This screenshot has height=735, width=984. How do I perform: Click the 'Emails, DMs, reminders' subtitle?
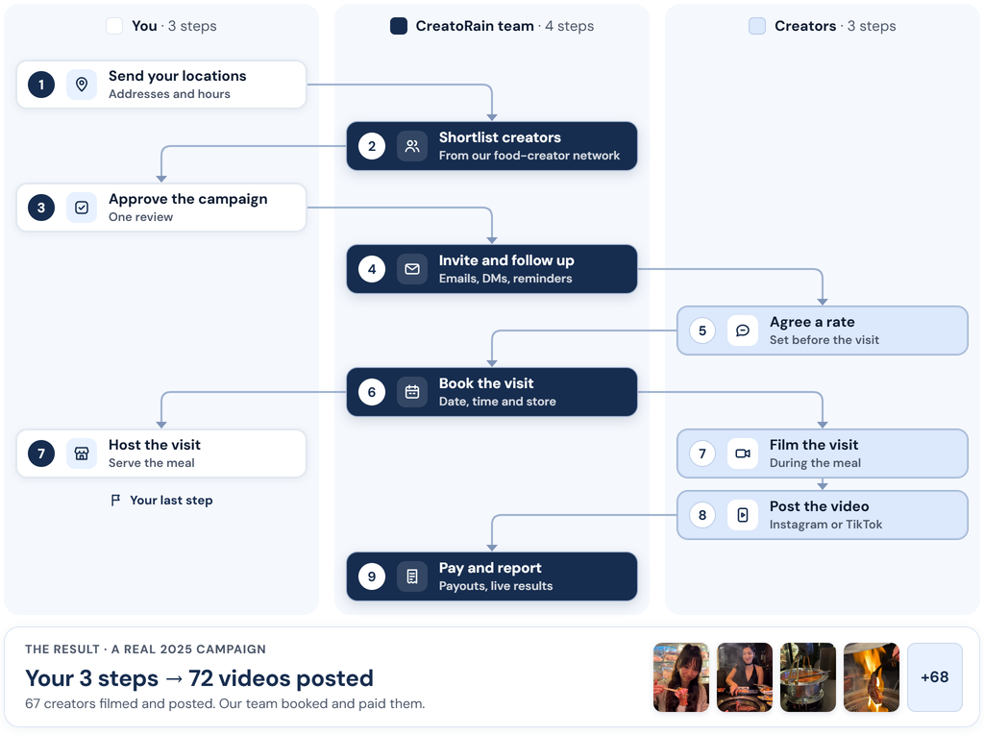[505, 279]
